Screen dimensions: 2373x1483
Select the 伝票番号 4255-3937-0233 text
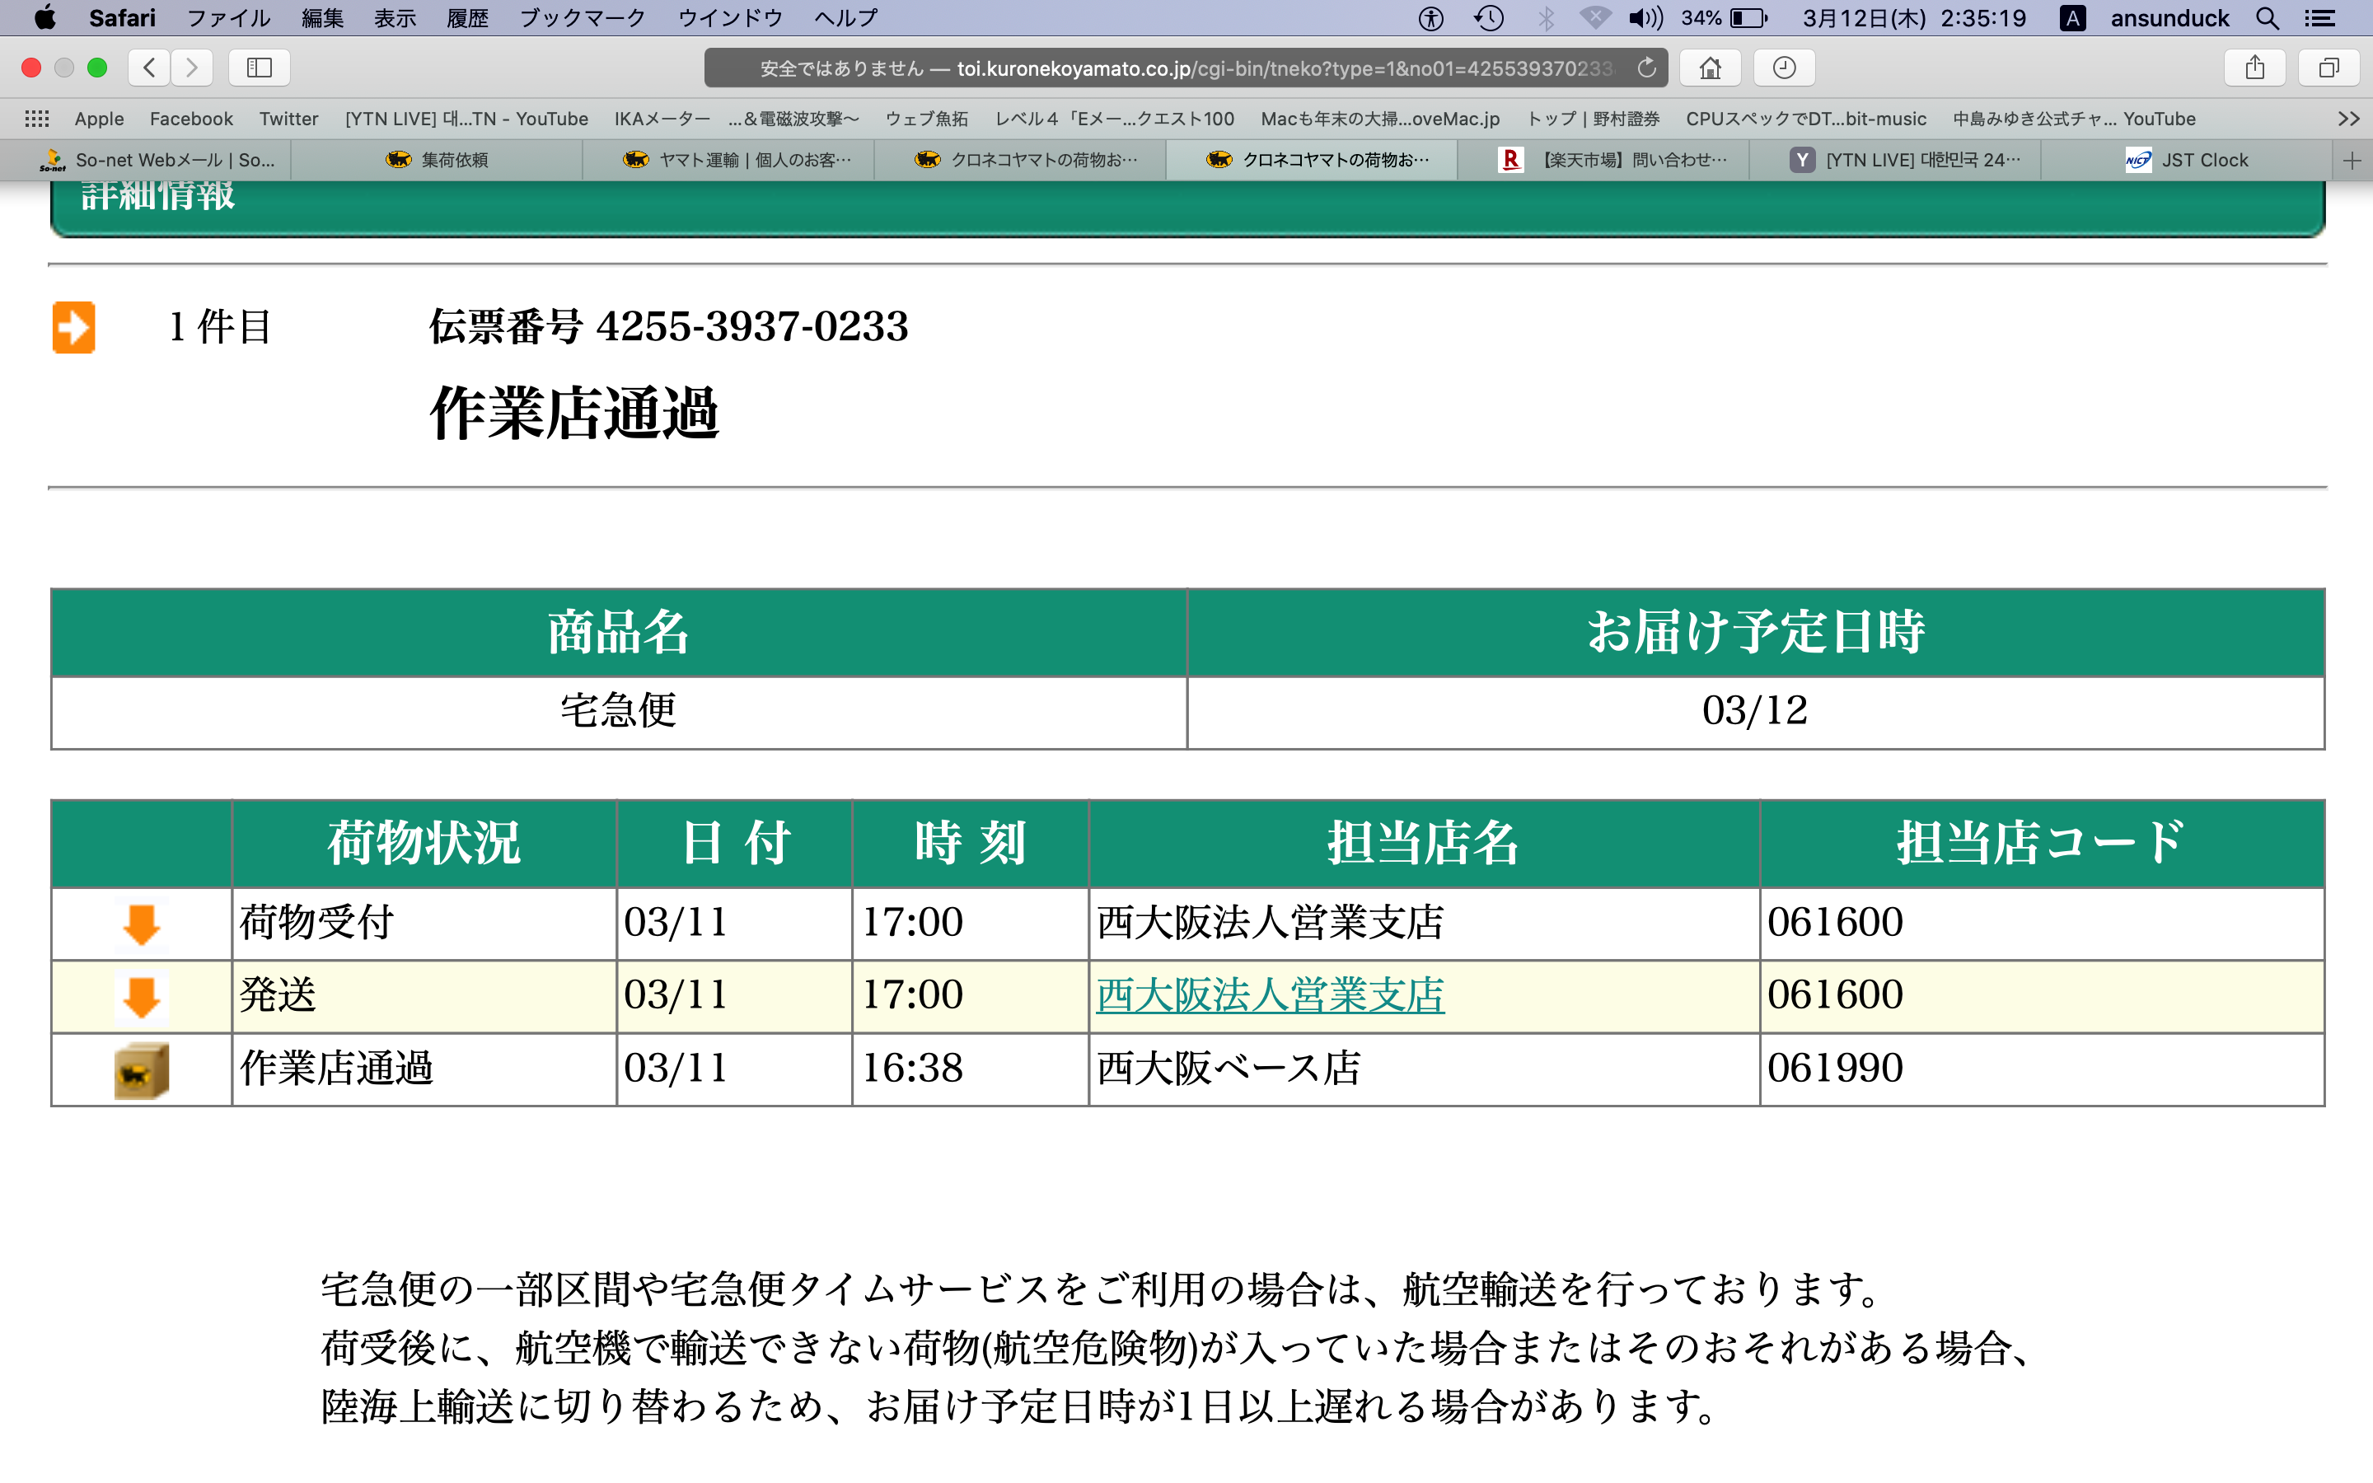tap(669, 326)
